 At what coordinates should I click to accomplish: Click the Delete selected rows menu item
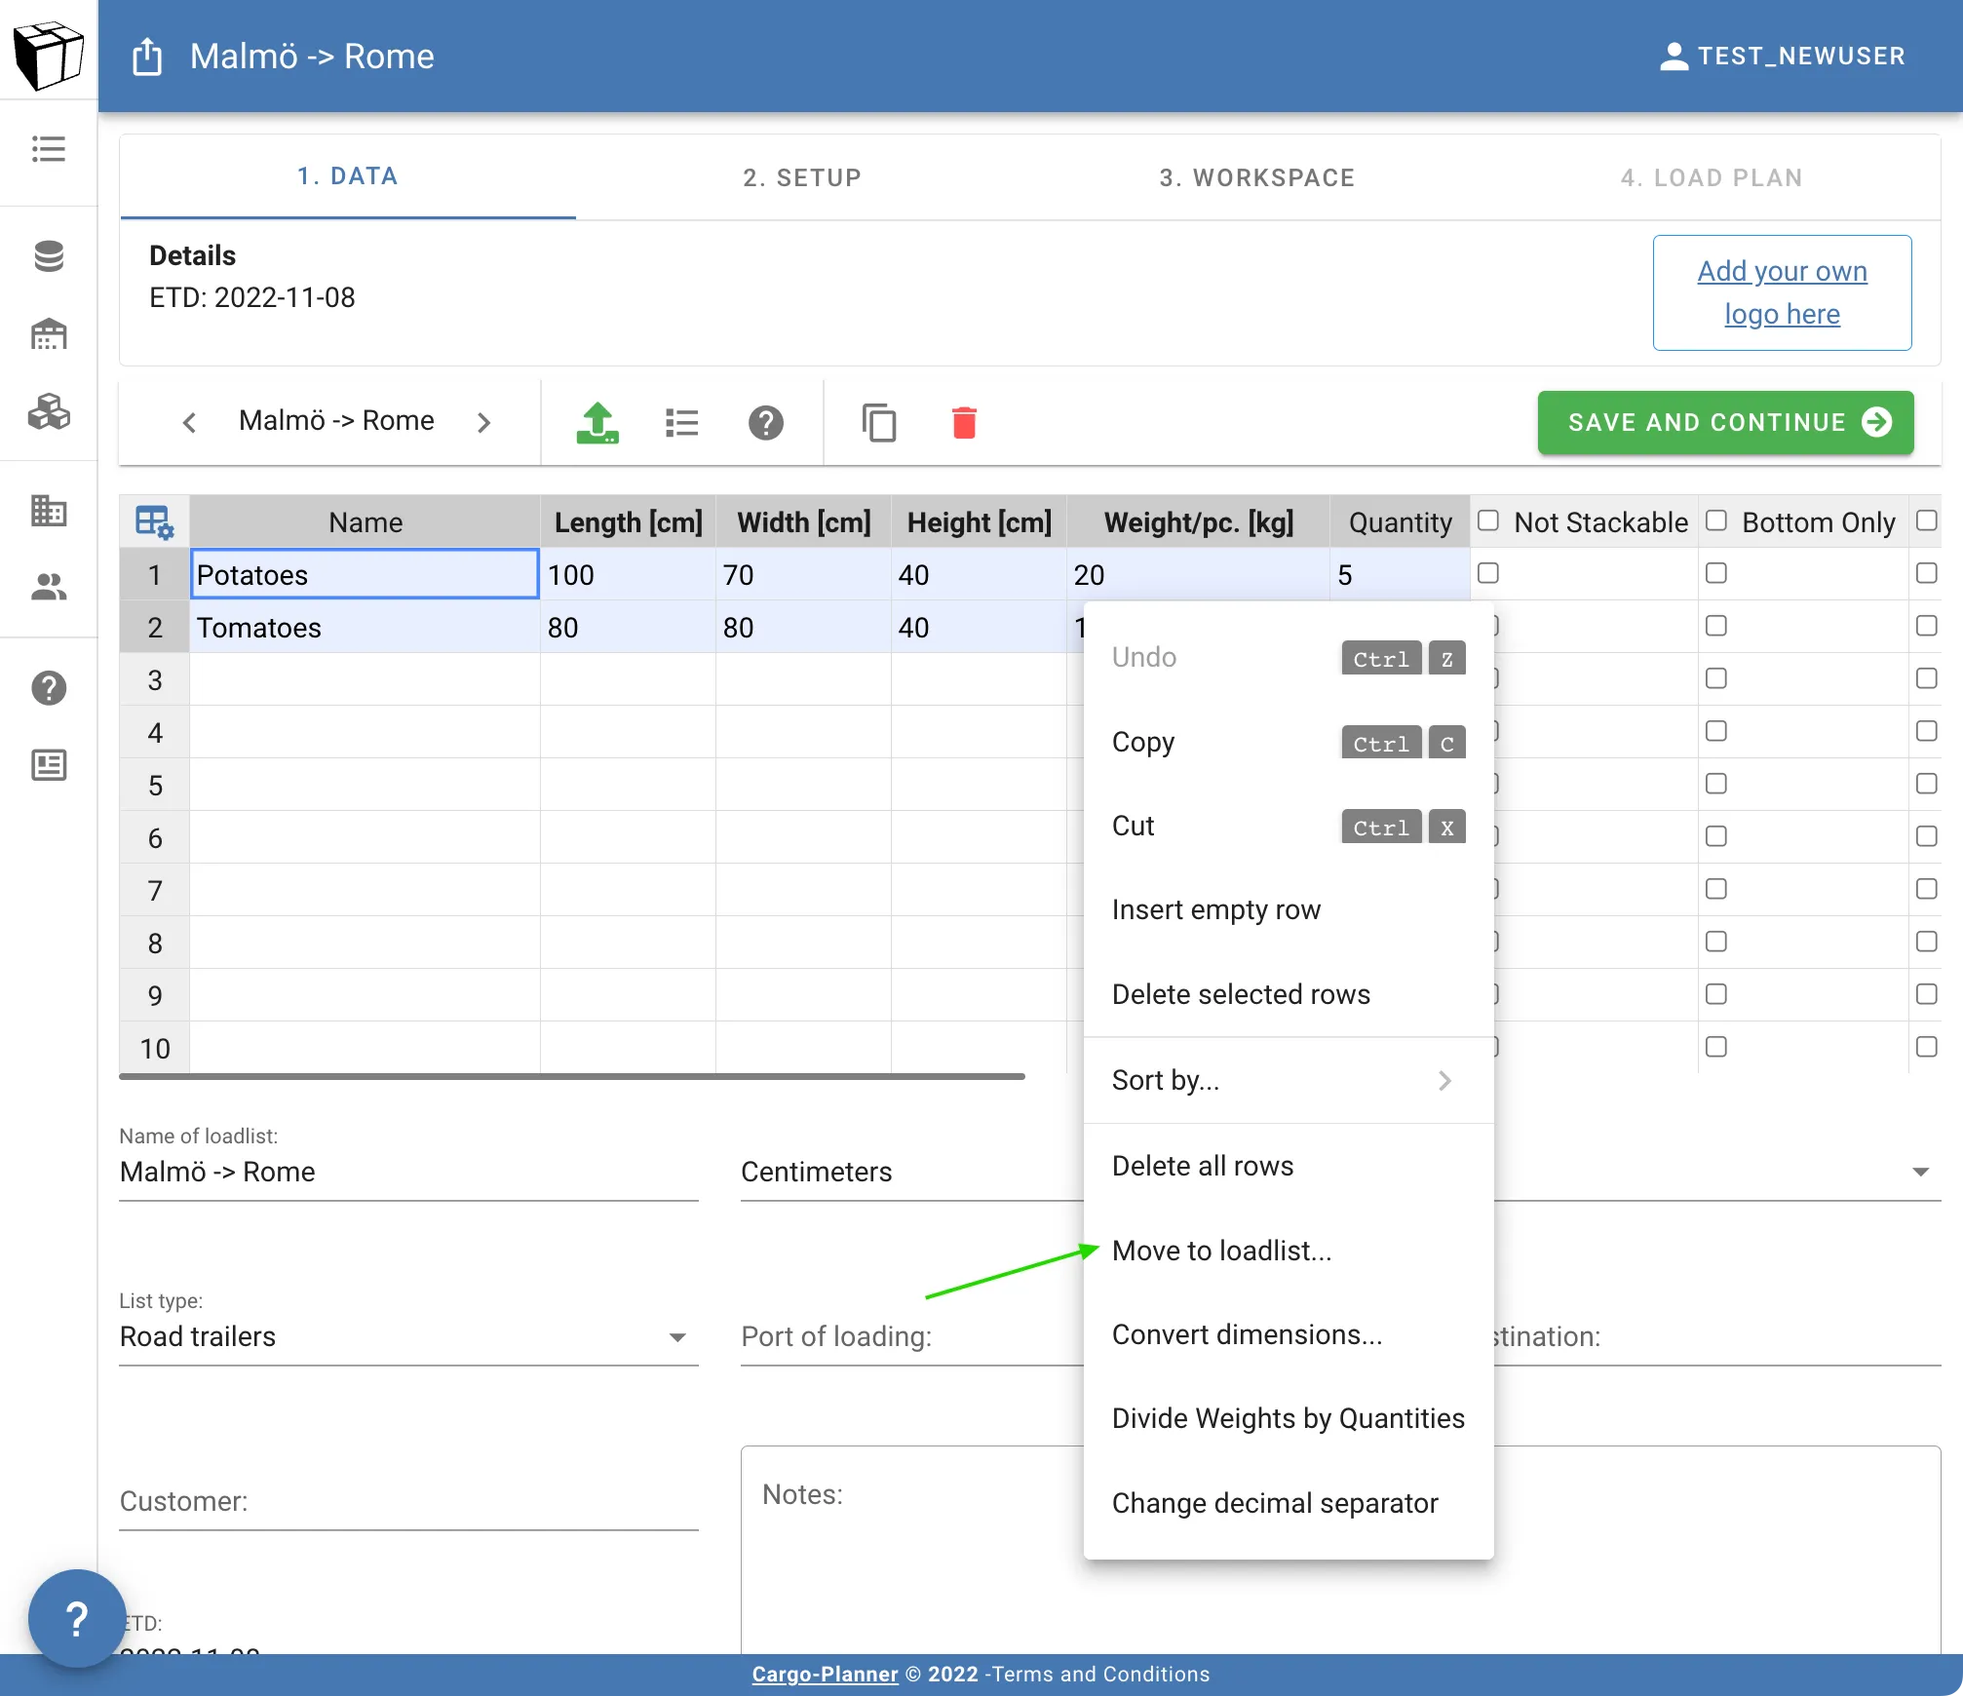coord(1240,993)
